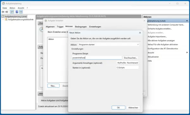The width and height of the screenshot is (190, 115).
Task: Click Alle aktiven Aufgaben anzeigen
Action: click(x=161, y=41)
